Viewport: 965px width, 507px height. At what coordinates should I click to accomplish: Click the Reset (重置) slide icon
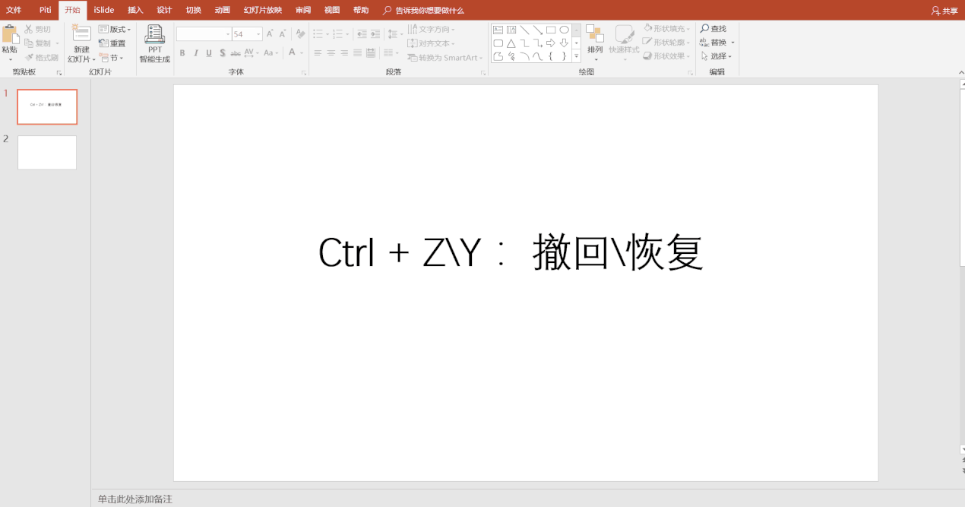click(x=112, y=43)
